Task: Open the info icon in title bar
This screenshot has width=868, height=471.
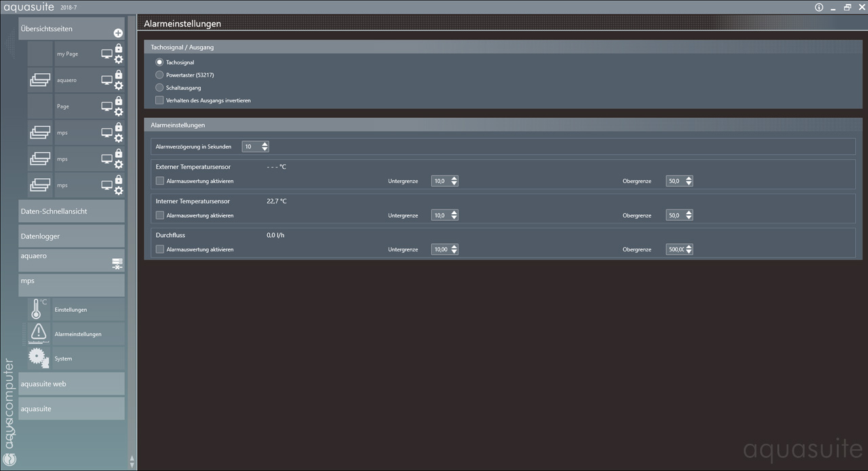Action: [818, 7]
